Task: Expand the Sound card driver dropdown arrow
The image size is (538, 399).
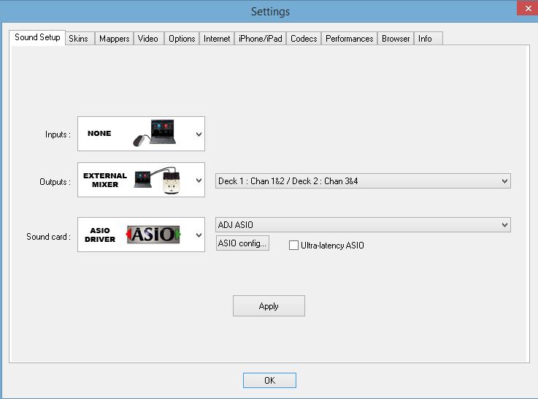Action: [x=199, y=235]
